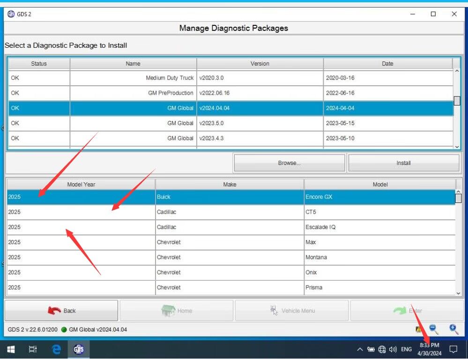The width and height of the screenshot is (468, 359).
Task: Show hidden system tray icons
Action: [x=360, y=349]
